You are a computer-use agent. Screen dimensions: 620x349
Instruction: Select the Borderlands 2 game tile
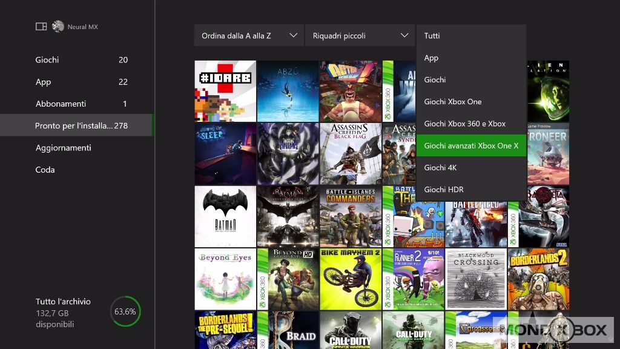coord(538,279)
